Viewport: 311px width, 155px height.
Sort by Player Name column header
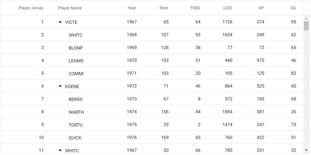pos(70,8)
